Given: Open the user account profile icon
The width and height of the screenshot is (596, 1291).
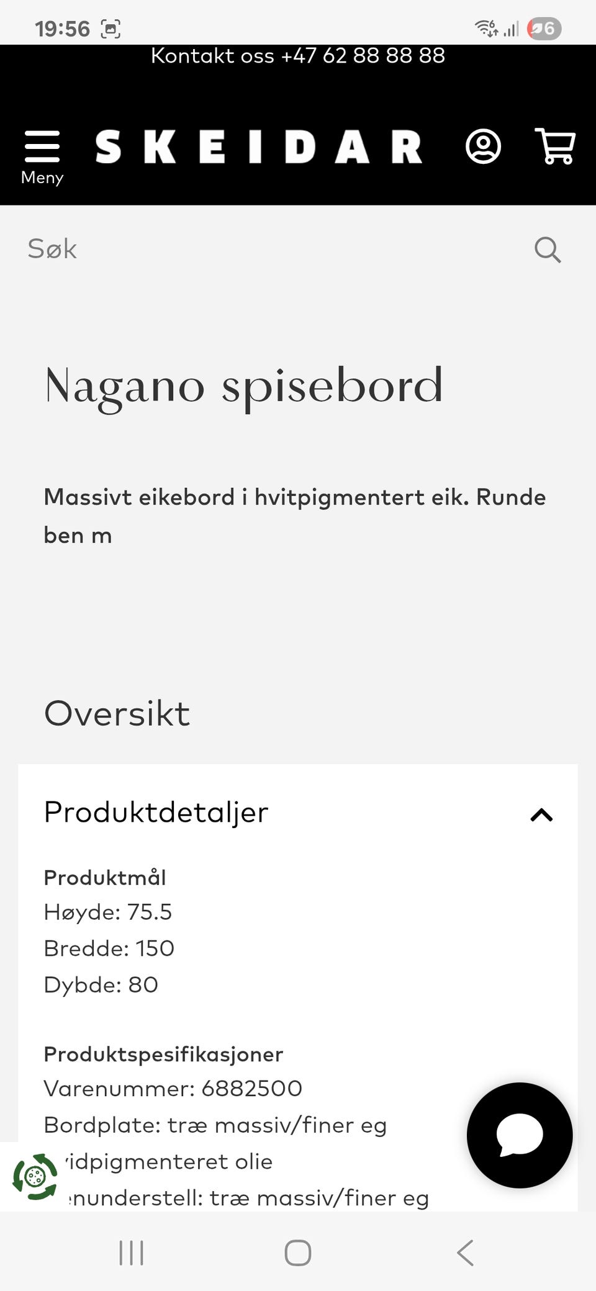Looking at the screenshot, I should pos(483,146).
